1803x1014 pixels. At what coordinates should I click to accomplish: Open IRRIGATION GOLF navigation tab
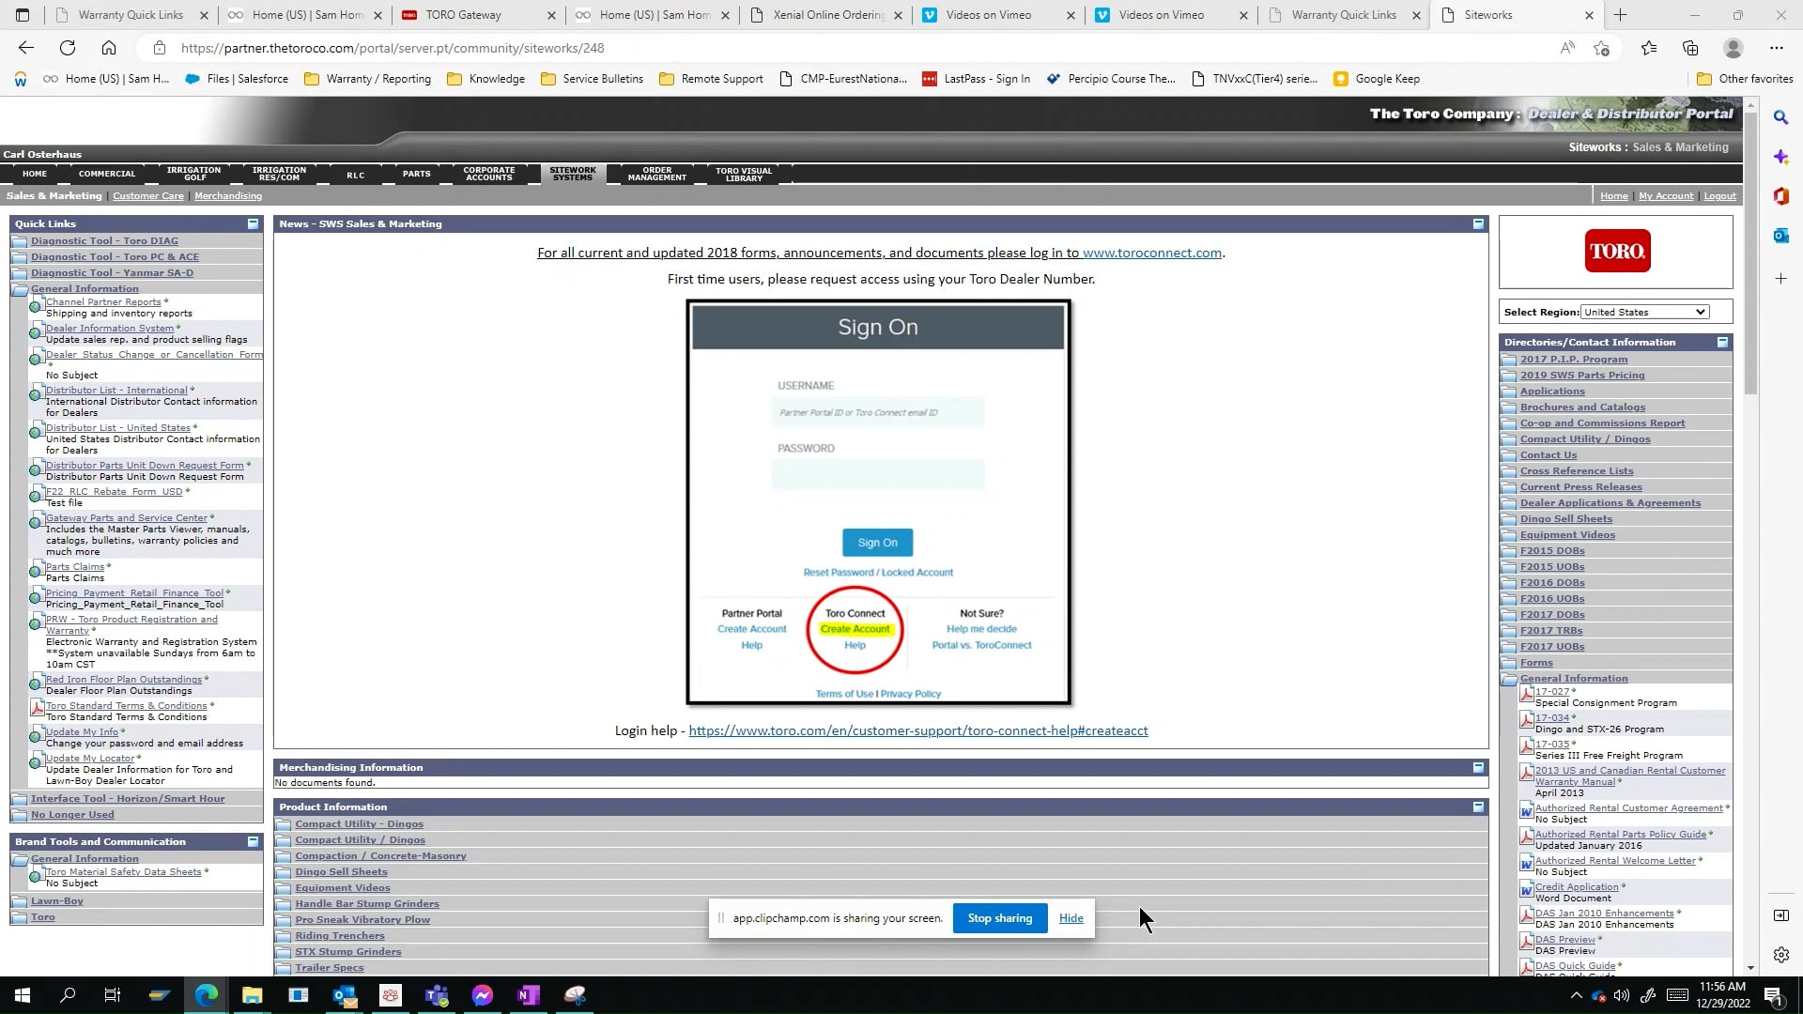point(194,174)
